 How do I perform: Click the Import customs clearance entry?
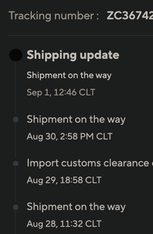click(90, 163)
